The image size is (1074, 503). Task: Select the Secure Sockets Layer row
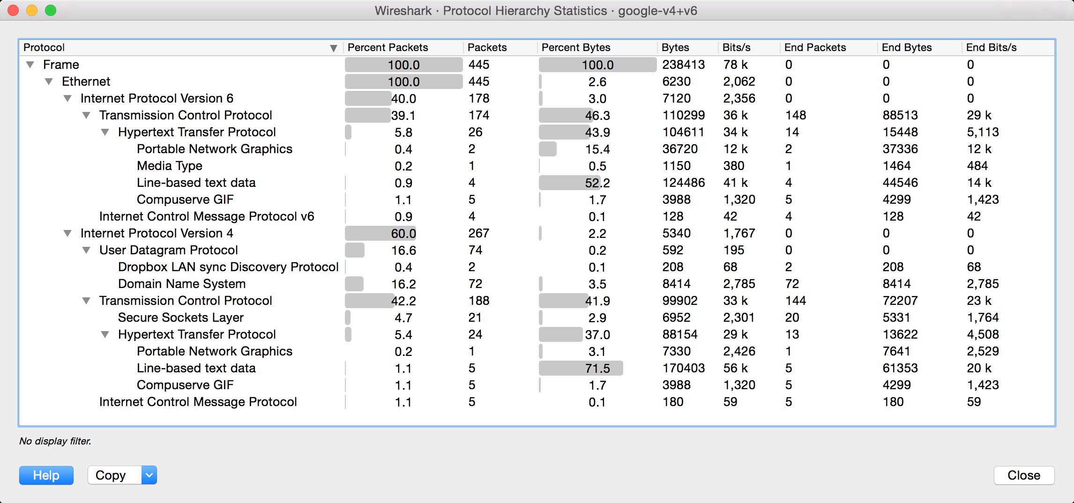tap(180, 318)
